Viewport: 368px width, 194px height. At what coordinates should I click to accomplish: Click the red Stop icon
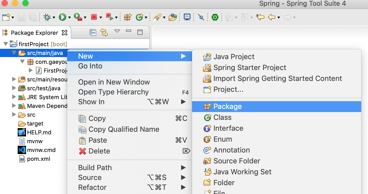pyautogui.click(x=94, y=17)
